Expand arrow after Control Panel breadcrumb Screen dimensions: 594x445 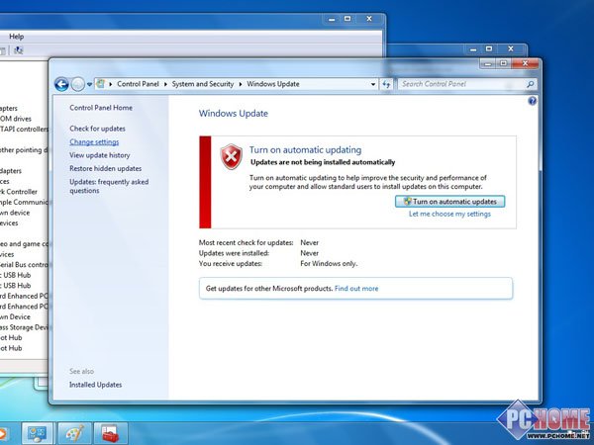click(x=165, y=84)
